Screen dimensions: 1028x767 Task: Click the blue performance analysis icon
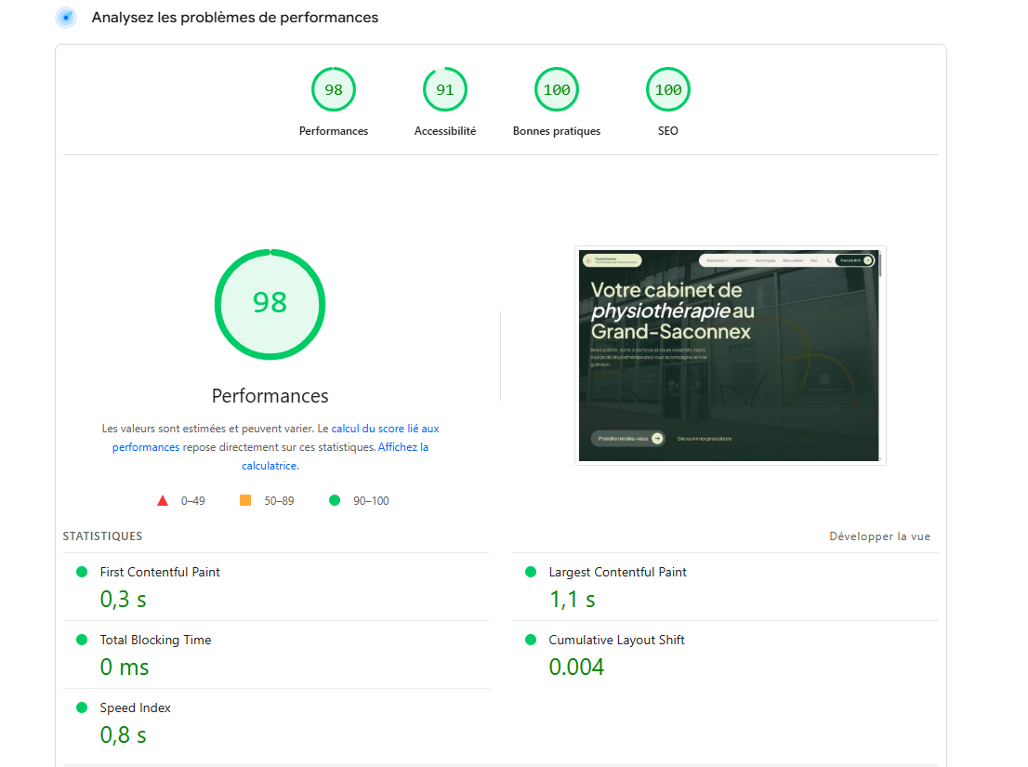pyautogui.click(x=66, y=18)
